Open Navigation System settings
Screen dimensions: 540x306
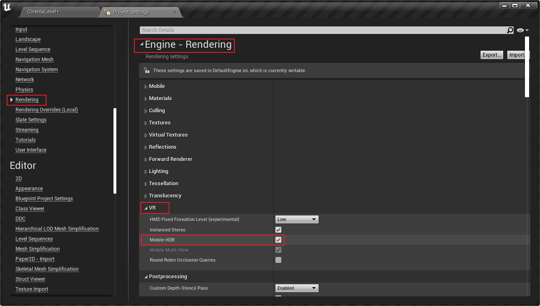point(37,70)
